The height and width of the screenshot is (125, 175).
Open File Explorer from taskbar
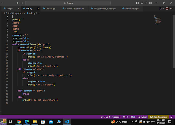[35, 122]
